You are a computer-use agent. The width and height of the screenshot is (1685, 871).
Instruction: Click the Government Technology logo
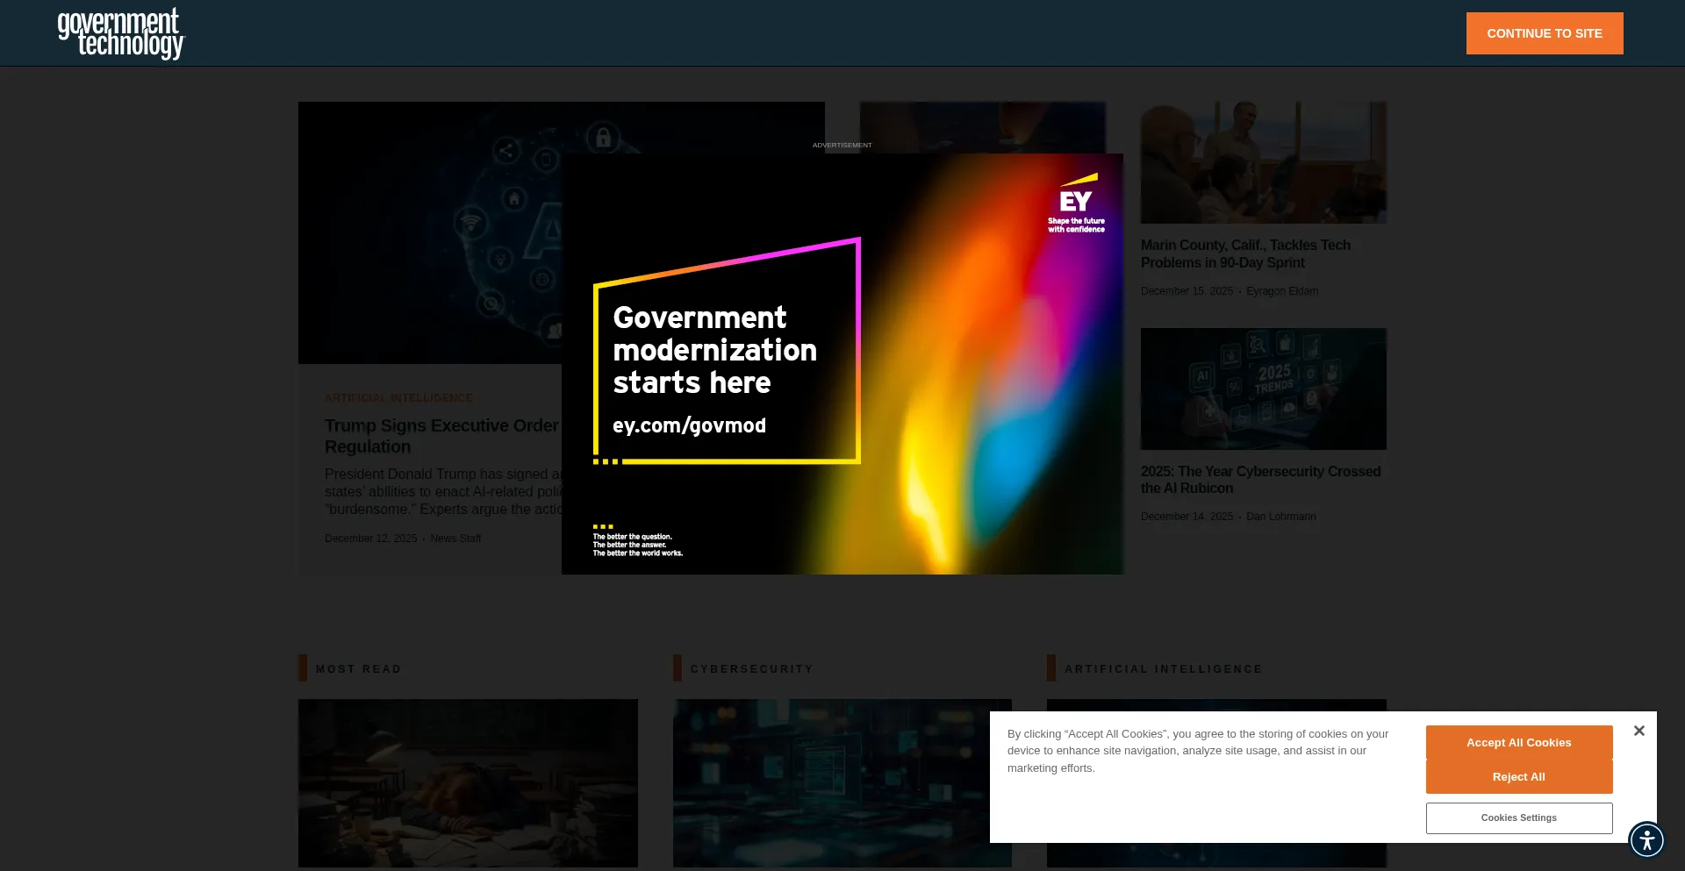point(120,32)
